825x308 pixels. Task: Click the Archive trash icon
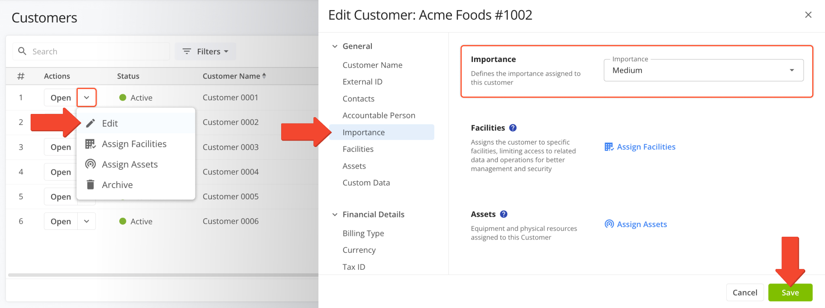coord(91,184)
